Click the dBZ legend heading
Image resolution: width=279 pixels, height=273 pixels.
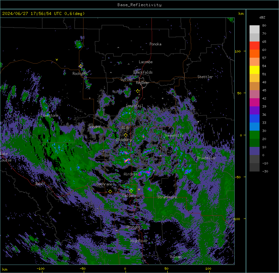click(262, 18)
